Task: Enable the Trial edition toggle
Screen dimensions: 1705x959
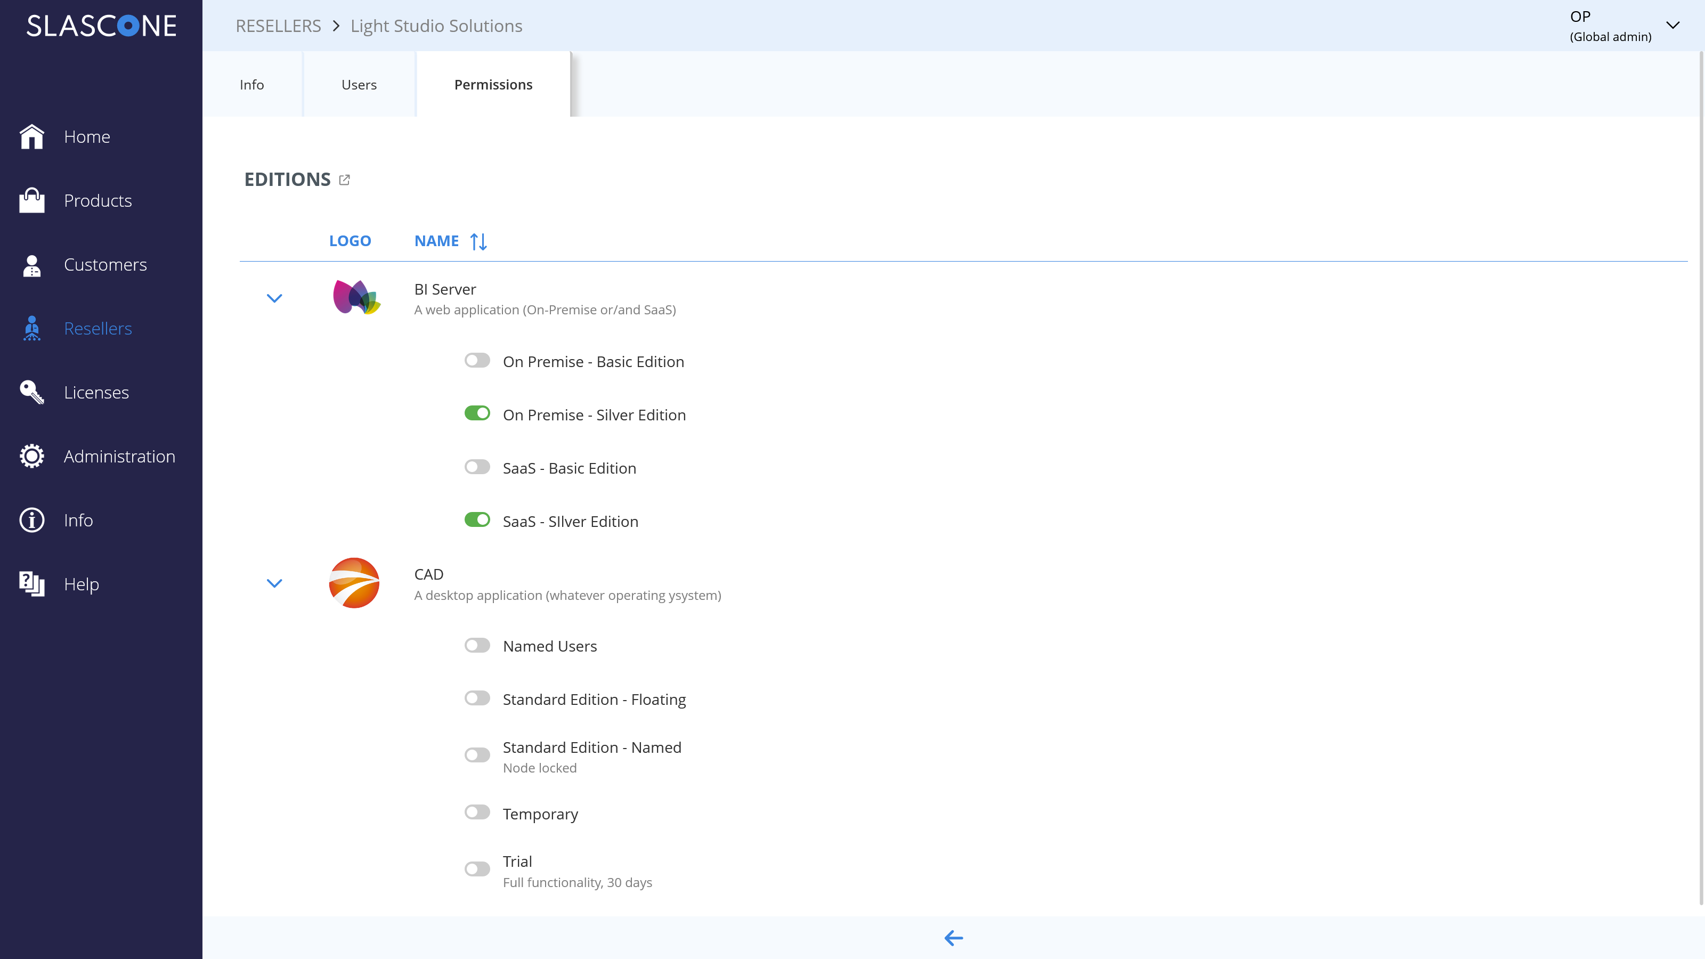Action: click(x=477, y=869)
